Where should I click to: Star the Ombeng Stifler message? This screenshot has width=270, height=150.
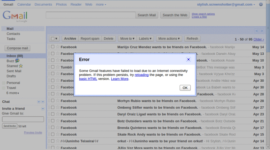[x=58, y=107]
